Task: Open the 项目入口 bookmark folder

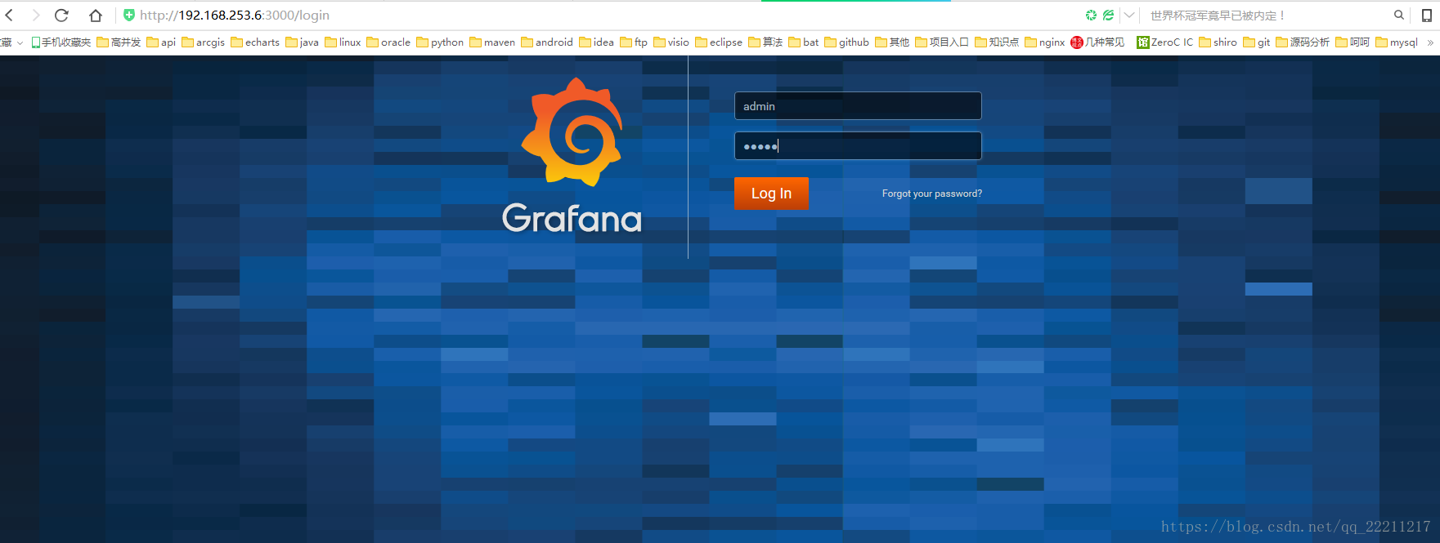Action: click(942, 42)
